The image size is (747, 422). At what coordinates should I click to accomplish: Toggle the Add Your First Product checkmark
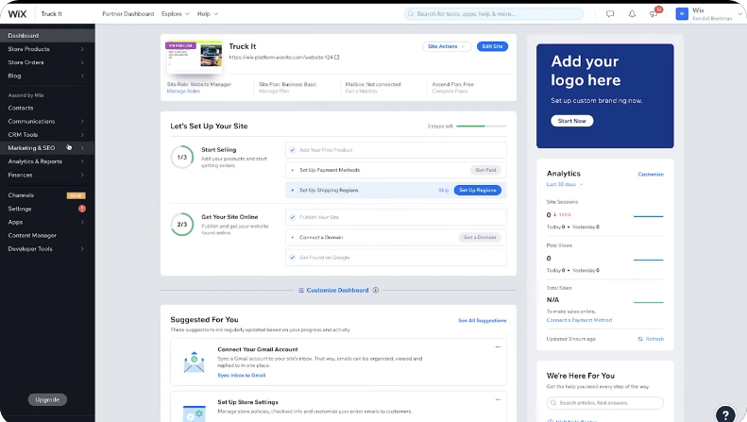pos(293,150)
